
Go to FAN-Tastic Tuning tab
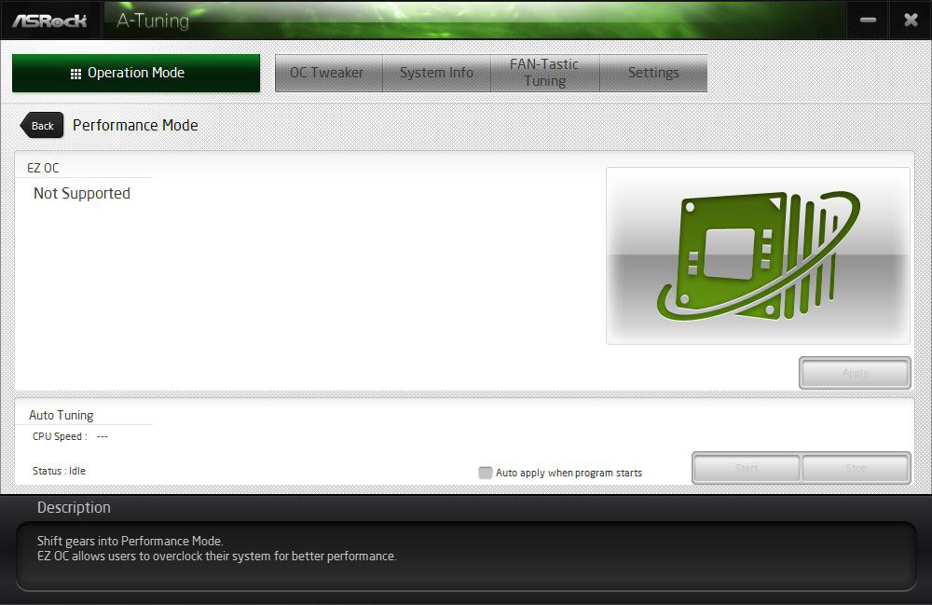click(x=544, y=73)
